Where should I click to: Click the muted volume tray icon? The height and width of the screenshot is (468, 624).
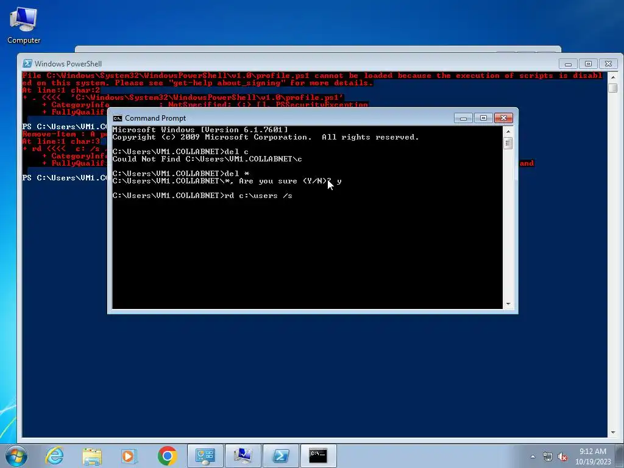562,456
